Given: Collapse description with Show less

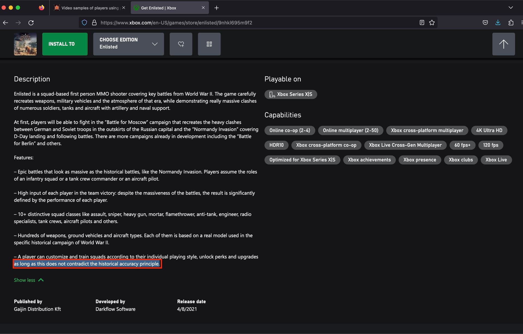Looking at the screenshot, I should pos(29,280).
